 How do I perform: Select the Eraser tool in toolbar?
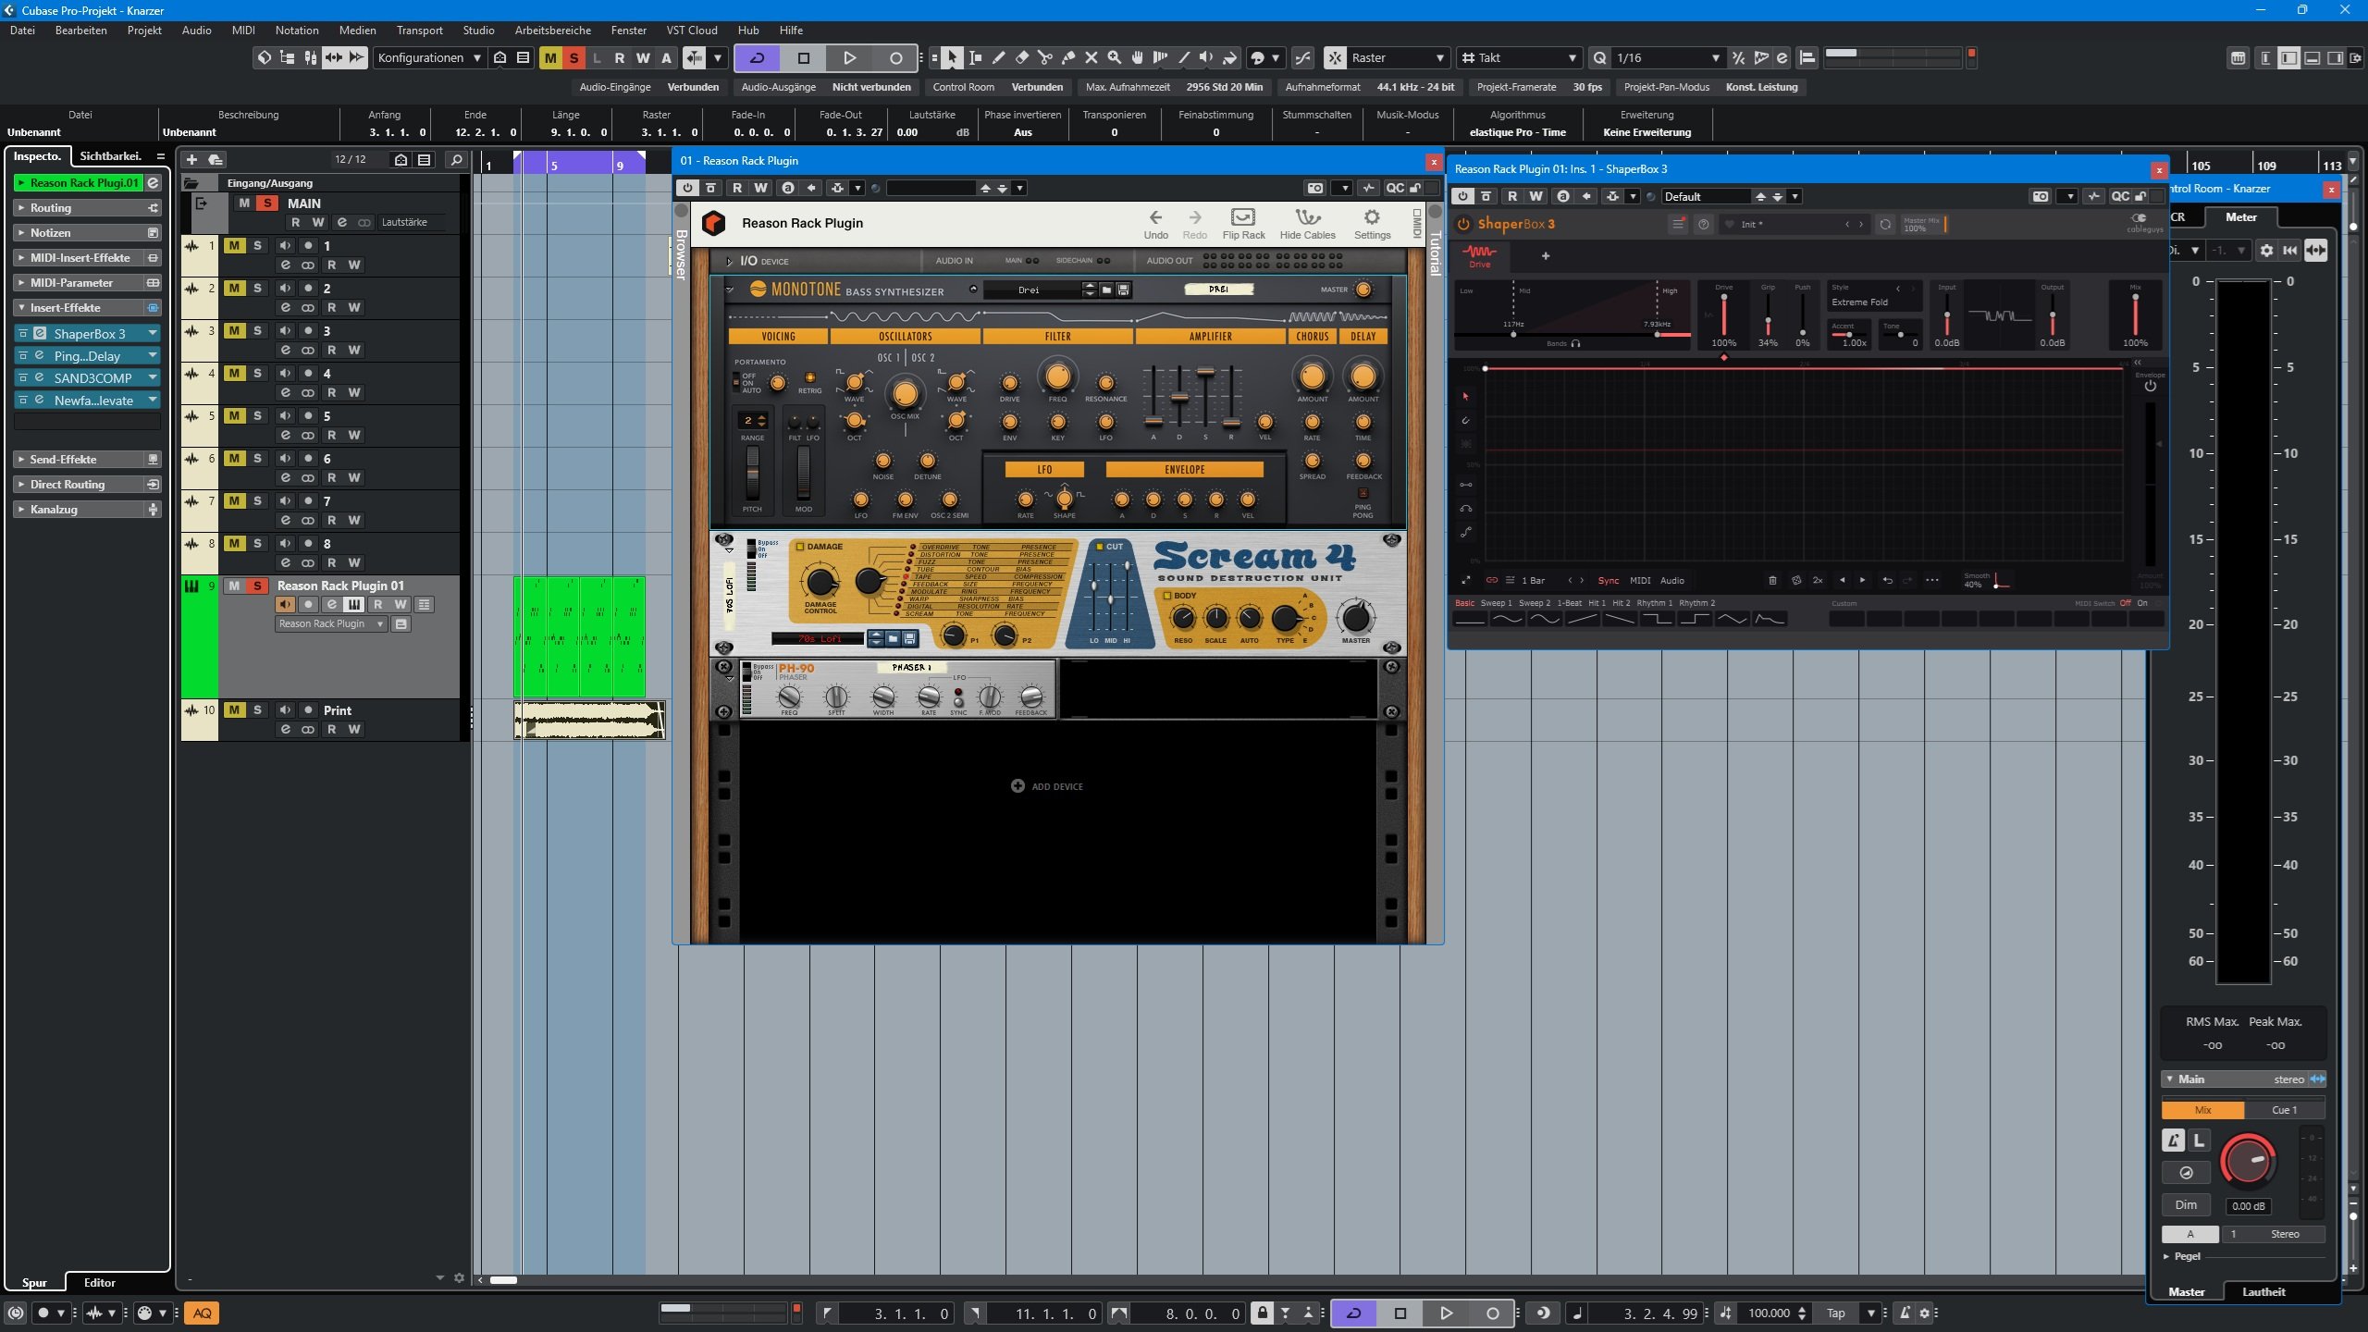1021,57
